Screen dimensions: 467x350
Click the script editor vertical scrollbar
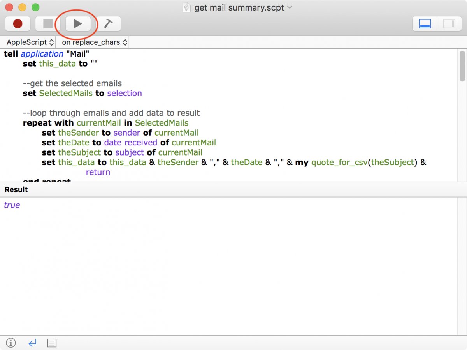pyautogui.click(x=462, y=66)
